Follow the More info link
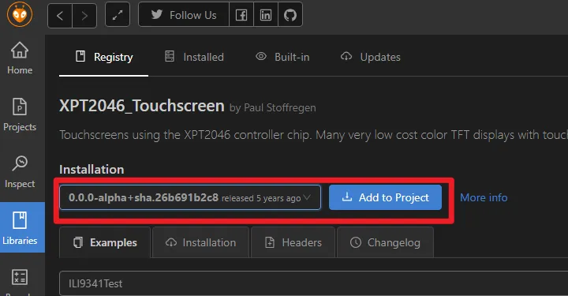Image resolution: width=568 pixels, height=296 pixels. pyautogui.click(x=484, y=197)
